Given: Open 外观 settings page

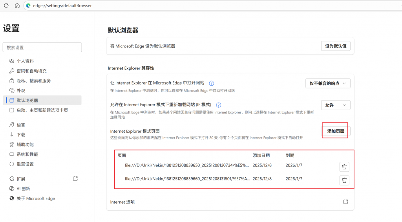Looking at the screenshot, I should pos(21,91).
